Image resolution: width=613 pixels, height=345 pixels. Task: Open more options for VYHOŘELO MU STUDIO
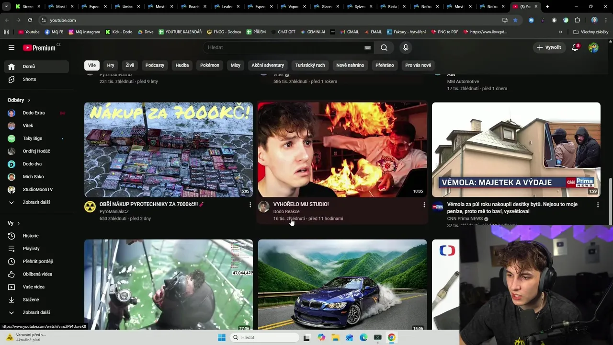pos(424,205)
